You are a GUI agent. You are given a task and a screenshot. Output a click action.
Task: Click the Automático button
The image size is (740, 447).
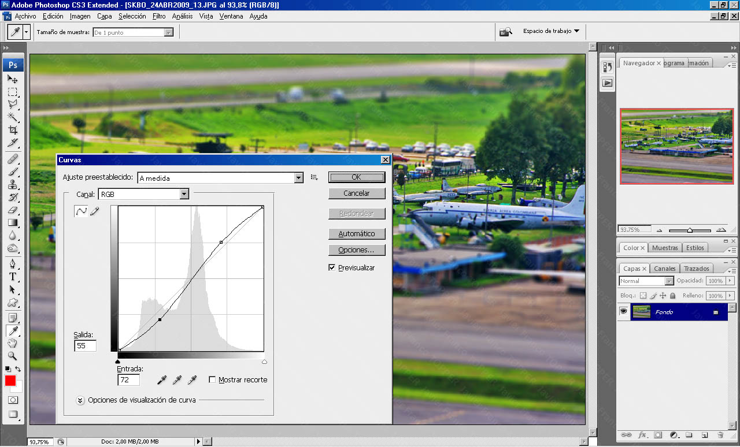356,234
